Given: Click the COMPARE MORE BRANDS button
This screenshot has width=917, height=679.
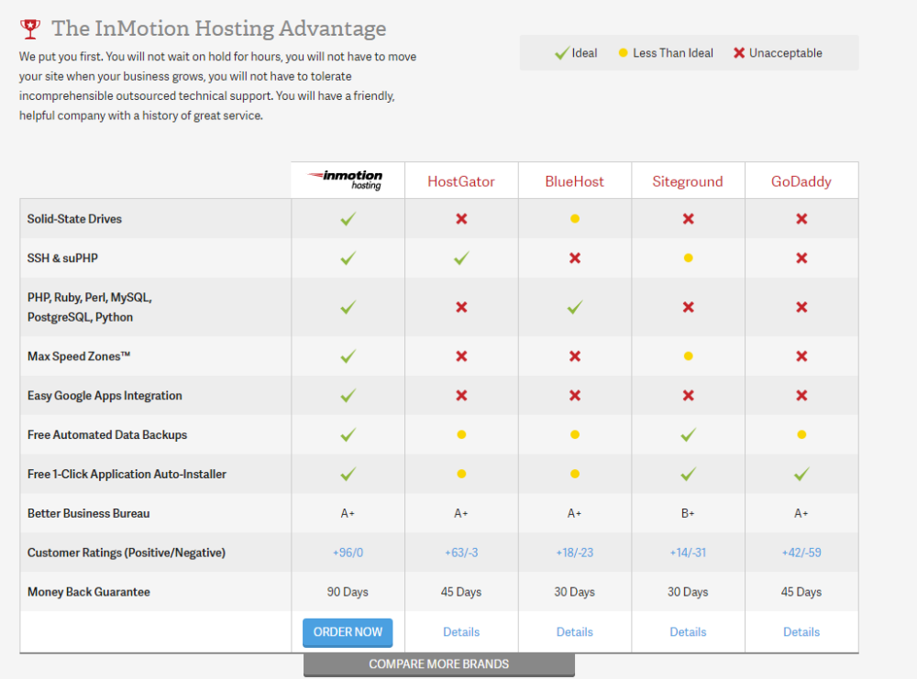Looking at the screenshot, I should coord(439,664).
